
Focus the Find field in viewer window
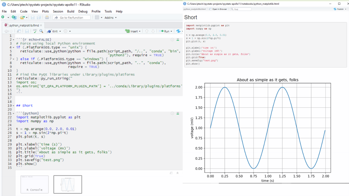click(241, 9)
